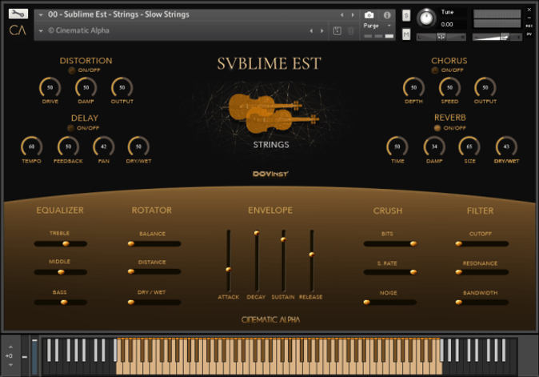
Task: Click the Tune knob
Action: click(x=427, y=16)
